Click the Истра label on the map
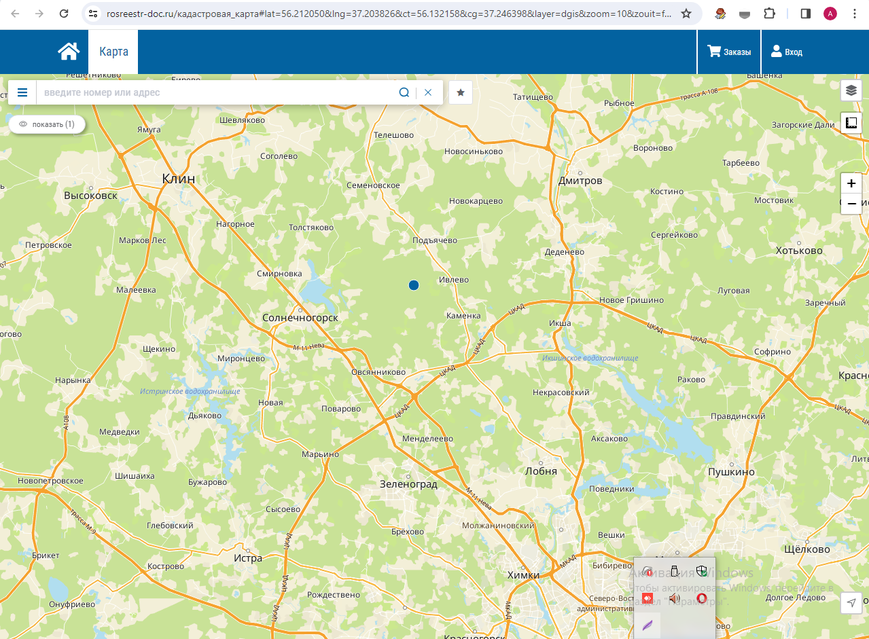Viewport: 869px width, 639px height. click(x=247, y=558)
